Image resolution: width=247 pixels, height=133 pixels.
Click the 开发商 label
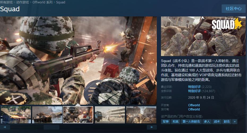click(x=165, y=105)
